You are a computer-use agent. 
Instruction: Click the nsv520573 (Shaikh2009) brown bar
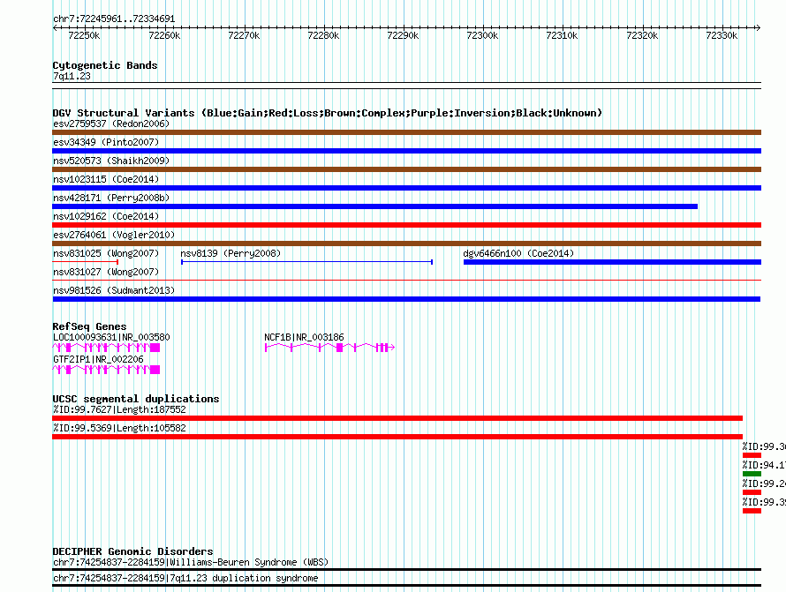[x=406, y=169]
